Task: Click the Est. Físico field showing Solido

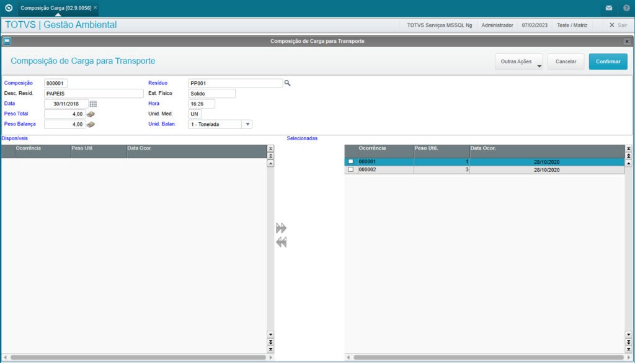Action: click(212, 94)
